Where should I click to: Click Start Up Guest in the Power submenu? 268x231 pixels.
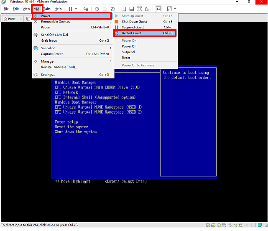145,16
